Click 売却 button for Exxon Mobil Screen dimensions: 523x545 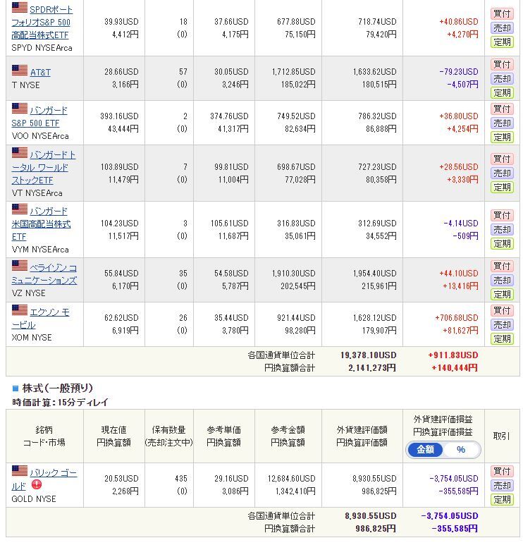502,324
